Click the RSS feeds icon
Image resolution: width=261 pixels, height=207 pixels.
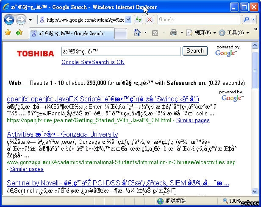(155, 33)
